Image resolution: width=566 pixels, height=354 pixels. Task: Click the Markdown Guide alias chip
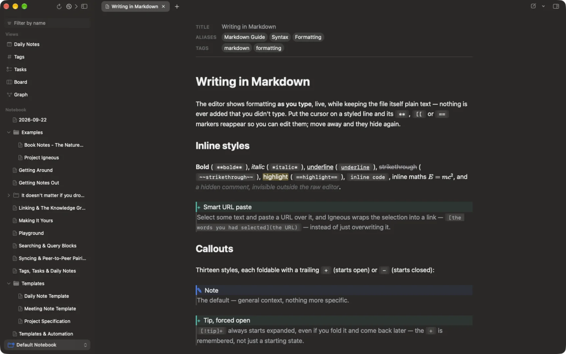[244, 37]
